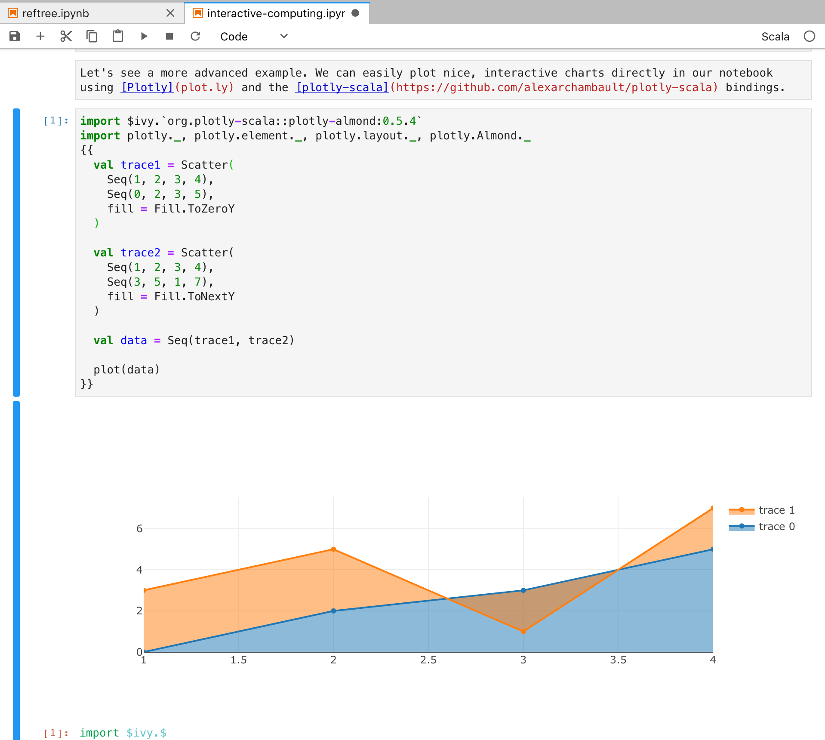
Task: Follow the plotly-scala GitHub link
Action: click(341, 87)
